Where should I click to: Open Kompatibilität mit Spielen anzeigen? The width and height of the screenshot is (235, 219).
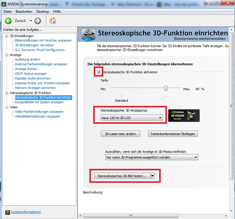(x=39, y=102)
